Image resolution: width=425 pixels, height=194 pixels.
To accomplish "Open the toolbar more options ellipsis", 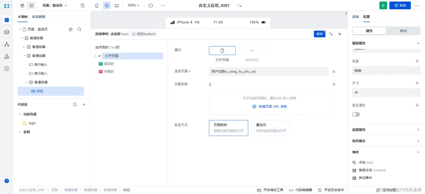I will pos(163,5).
